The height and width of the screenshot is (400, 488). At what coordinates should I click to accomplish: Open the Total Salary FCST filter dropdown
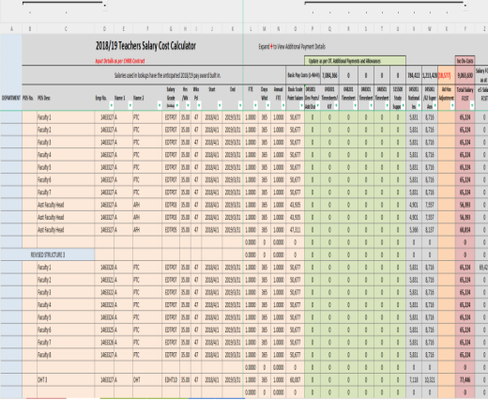[472, 105]
